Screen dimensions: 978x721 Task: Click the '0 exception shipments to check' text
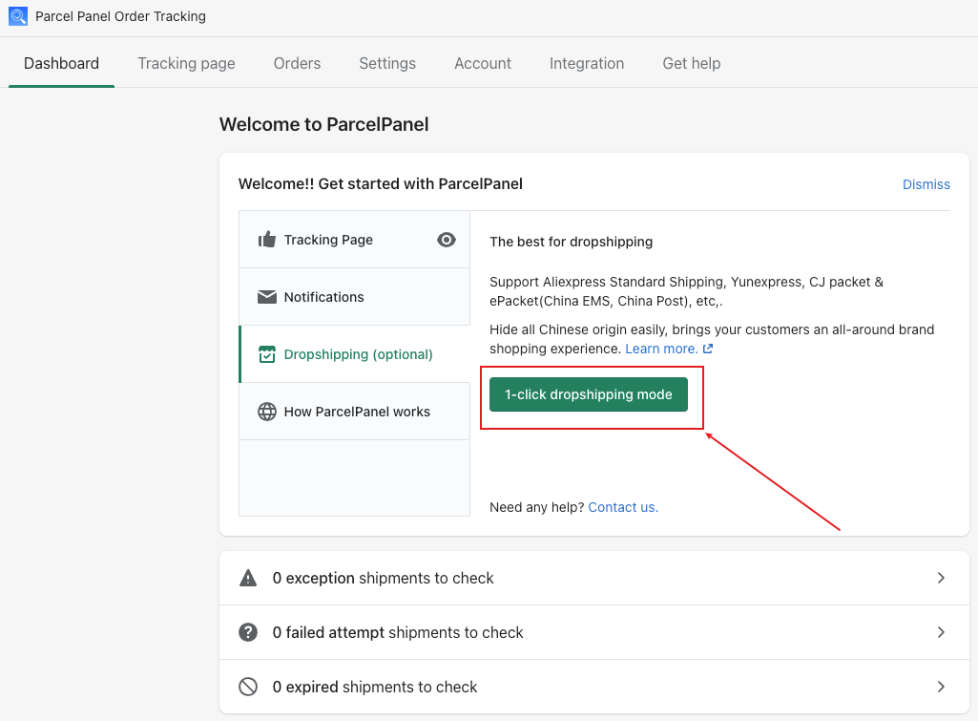[383, 578]
